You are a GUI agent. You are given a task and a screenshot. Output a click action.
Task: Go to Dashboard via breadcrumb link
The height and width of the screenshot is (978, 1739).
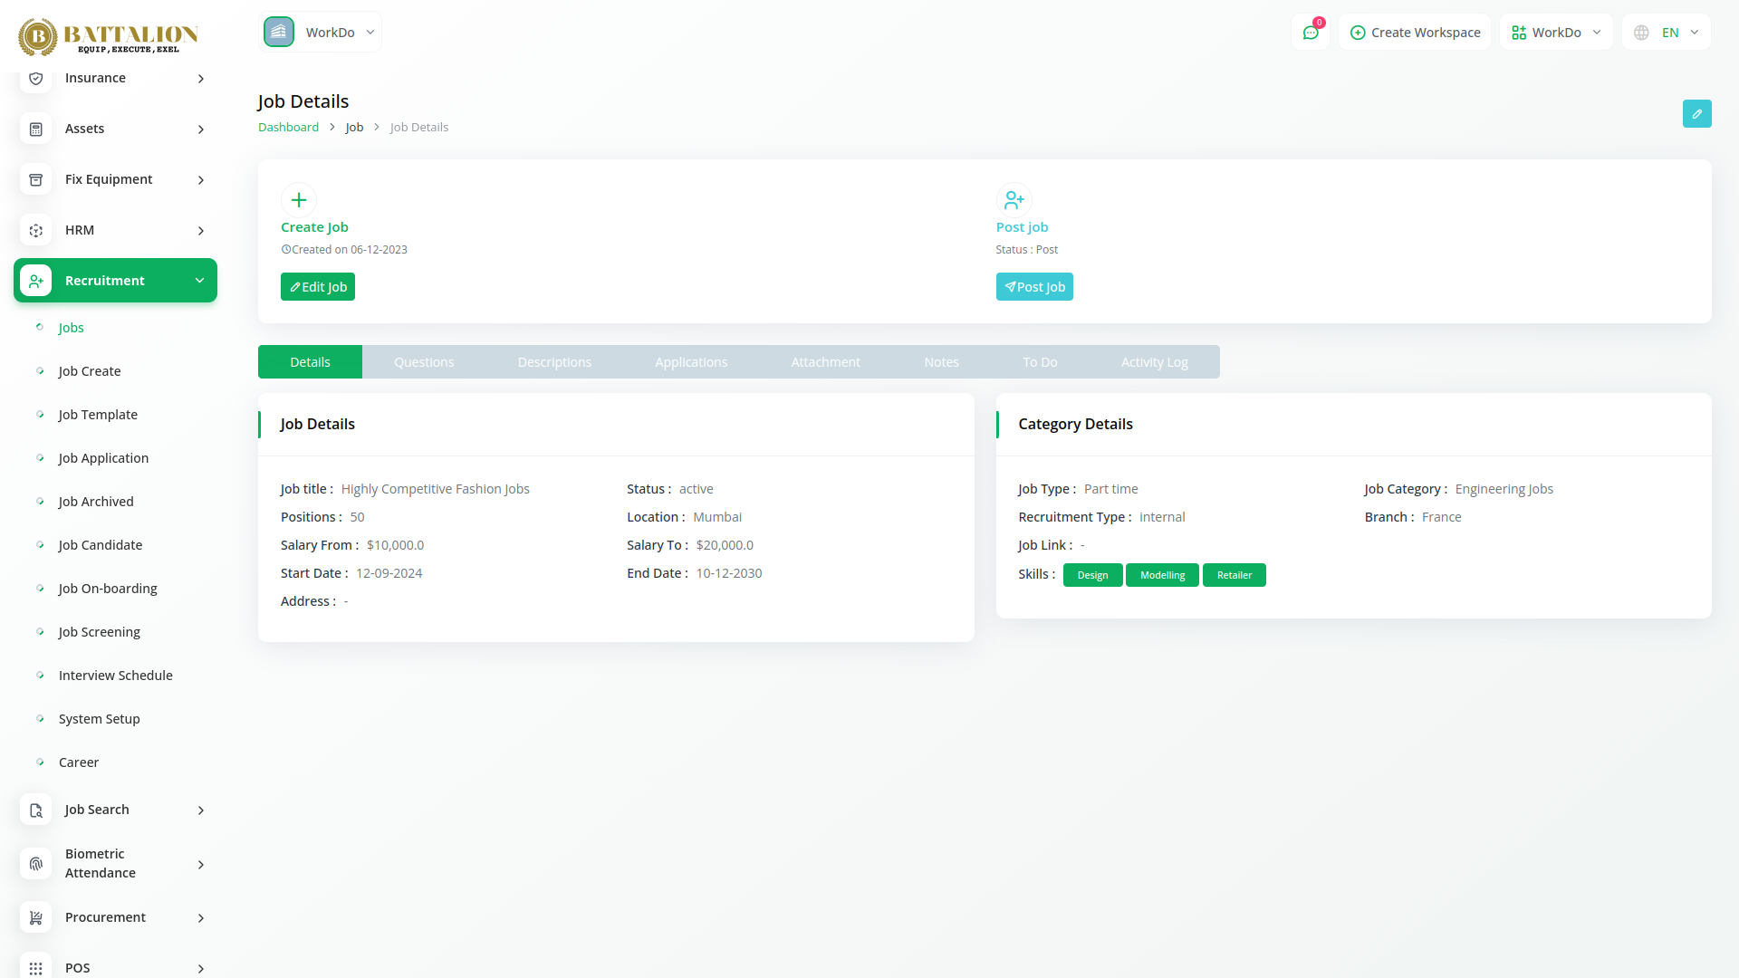click(288, 128)
